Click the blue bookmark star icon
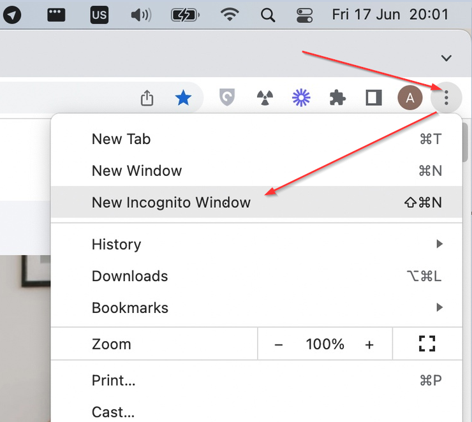 pos(183,98)
